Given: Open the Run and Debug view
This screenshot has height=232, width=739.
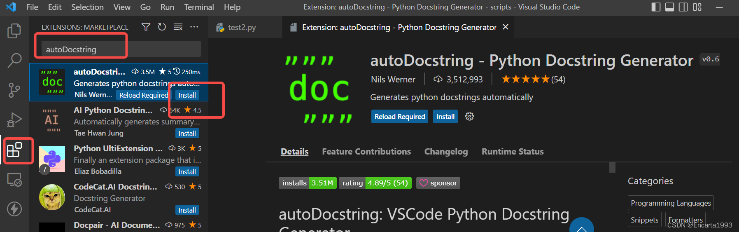Looking at the screenshot, I should click(14, 120).
